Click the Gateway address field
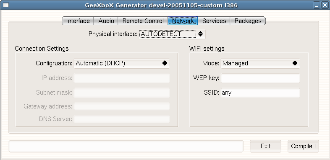 tap(122, 106)
